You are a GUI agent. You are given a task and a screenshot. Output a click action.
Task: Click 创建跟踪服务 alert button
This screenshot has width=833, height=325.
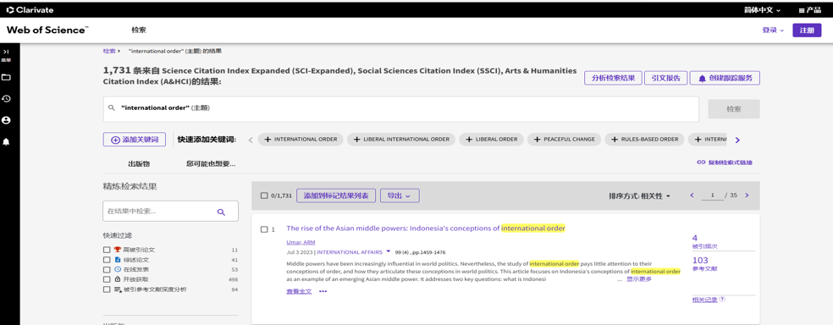(x=725, y=78)
